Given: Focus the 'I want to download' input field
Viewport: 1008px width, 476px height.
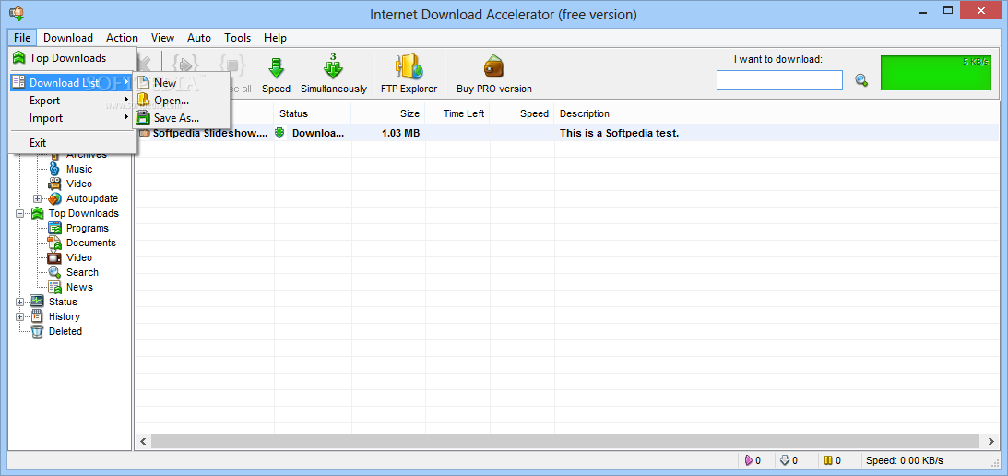Looking at the screenshot, I should point(779,80).
